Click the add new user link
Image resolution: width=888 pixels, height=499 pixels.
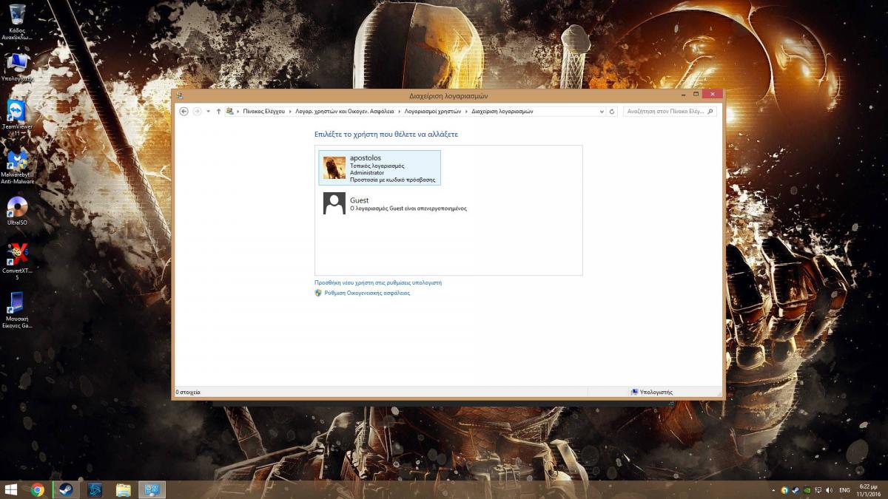[377, 282]
